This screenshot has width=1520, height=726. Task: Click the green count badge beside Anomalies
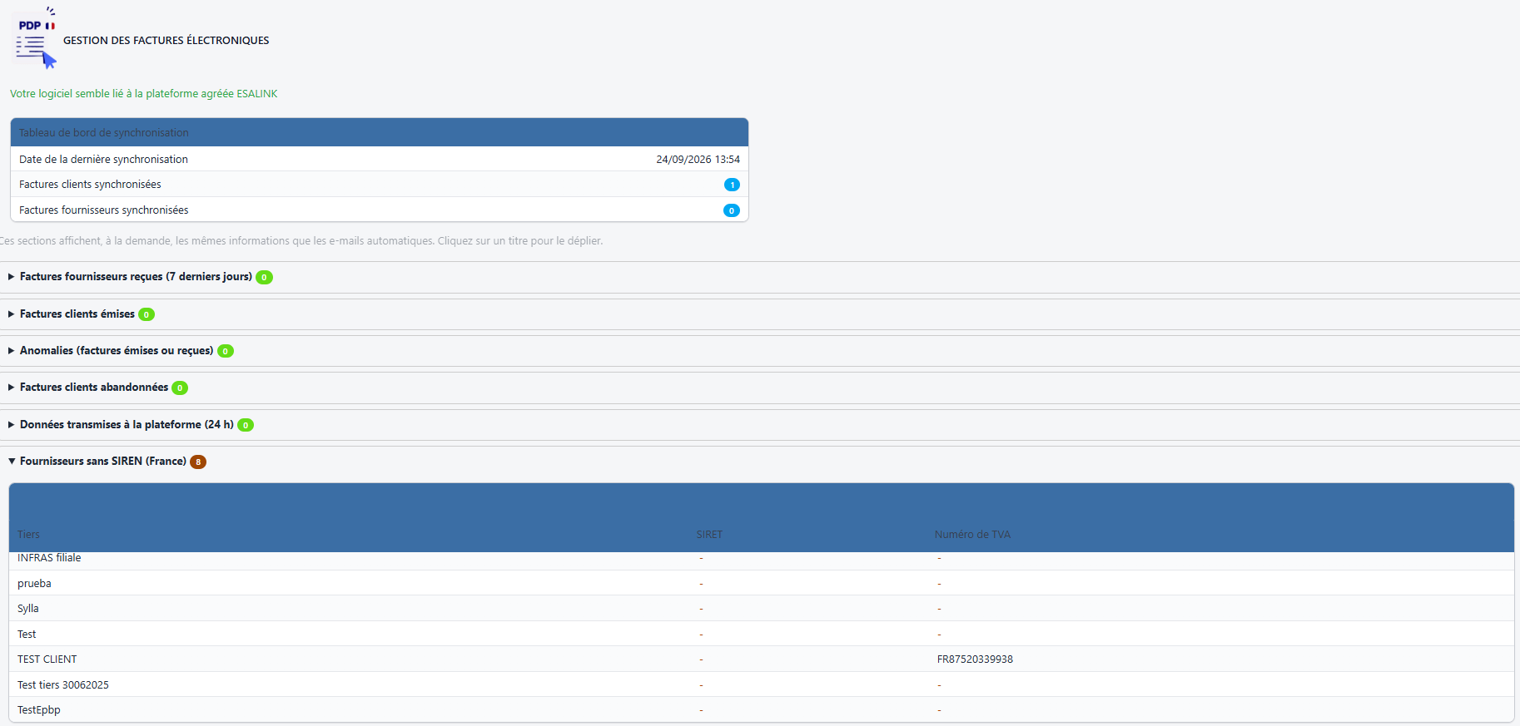tap(226, 351)
